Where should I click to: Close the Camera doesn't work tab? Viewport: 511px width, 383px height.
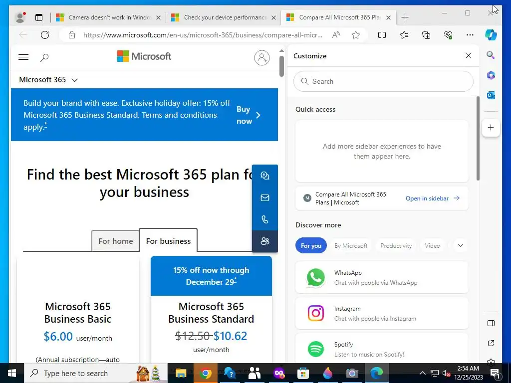tap(158, 17)
